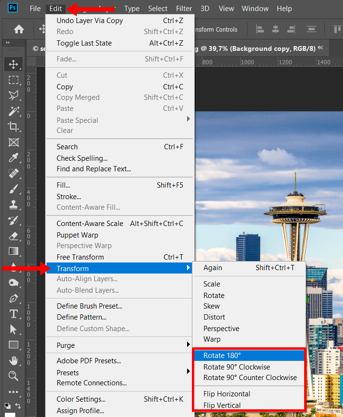This screenshot has width=343, height=417.
Task: Choose Search in Edit menu
Action: [x=119, y=147]
